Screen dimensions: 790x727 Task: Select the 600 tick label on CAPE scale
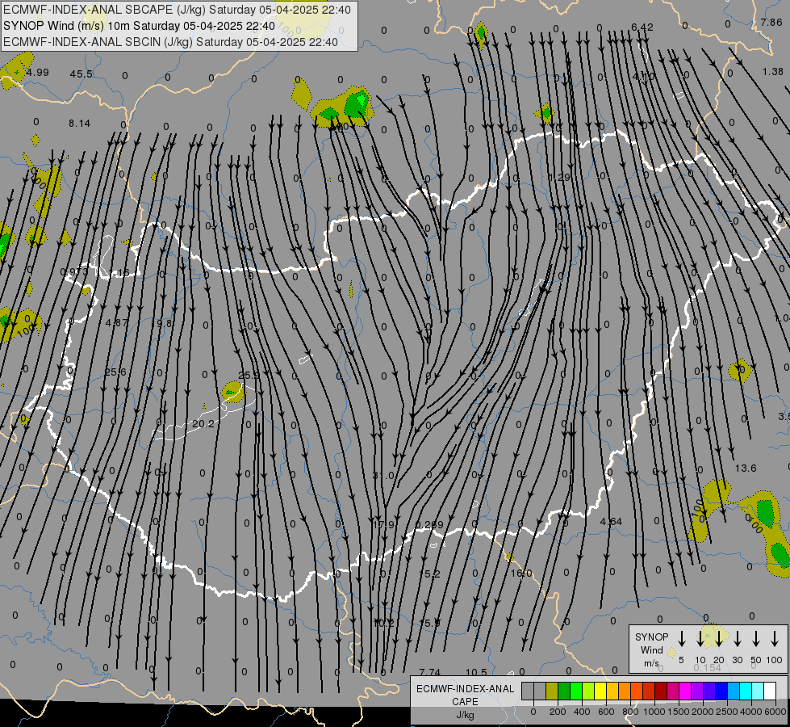coord(606,712)
